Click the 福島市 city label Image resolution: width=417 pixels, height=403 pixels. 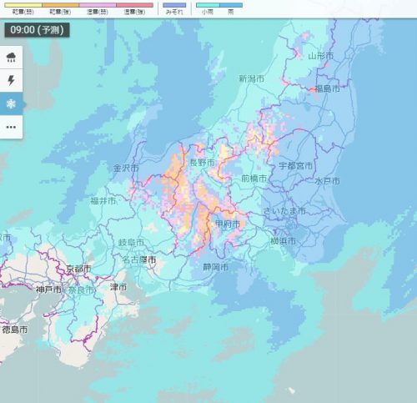pos(327,88)
